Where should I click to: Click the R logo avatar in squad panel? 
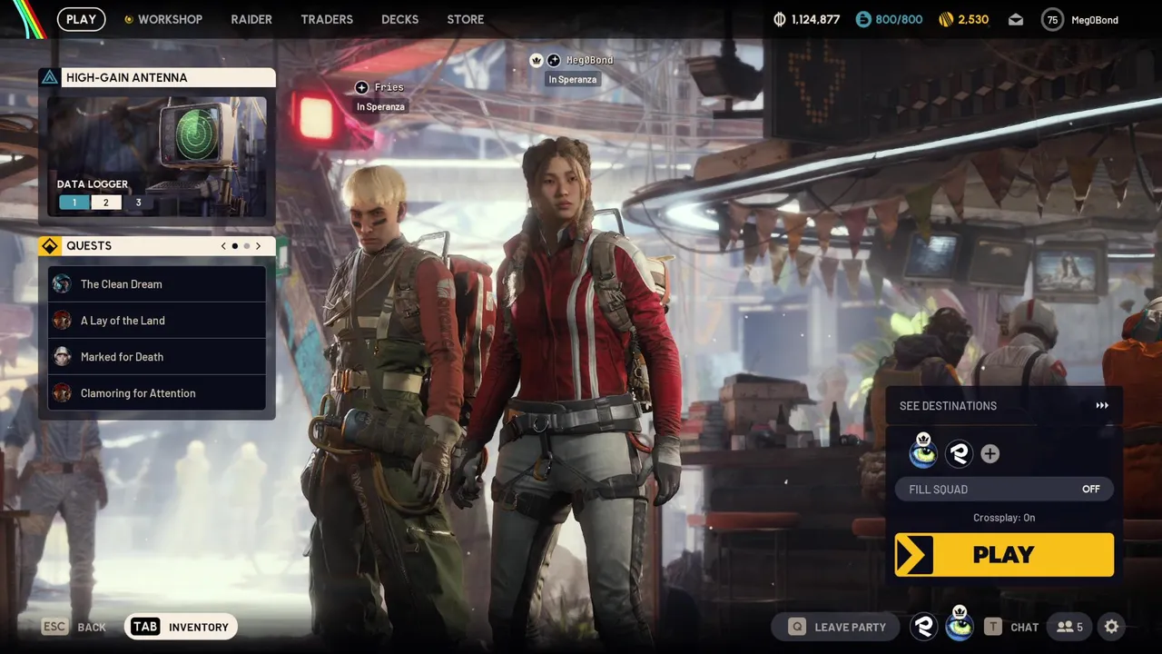[x=959, y=453]
